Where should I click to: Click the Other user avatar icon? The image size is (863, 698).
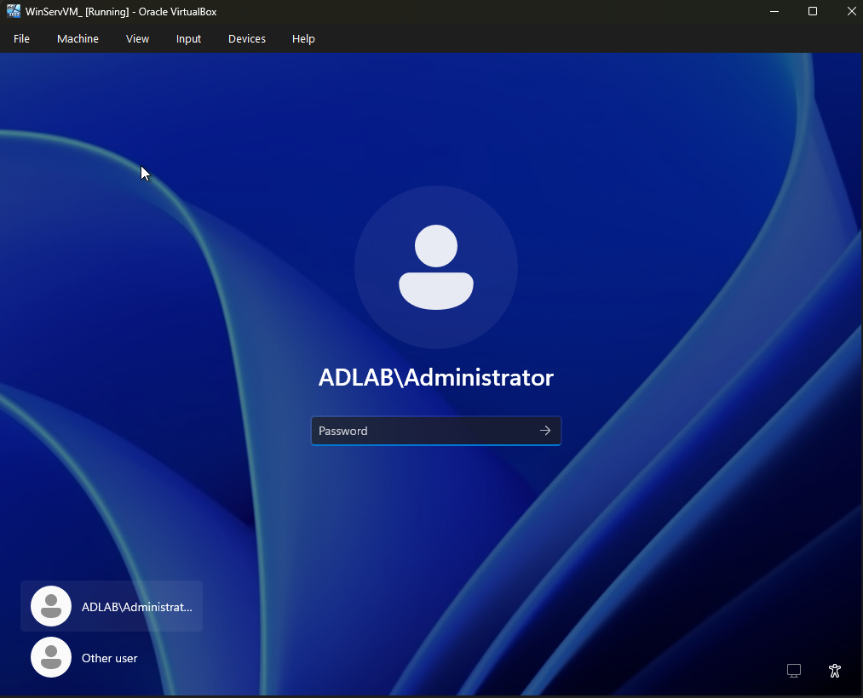51,657
